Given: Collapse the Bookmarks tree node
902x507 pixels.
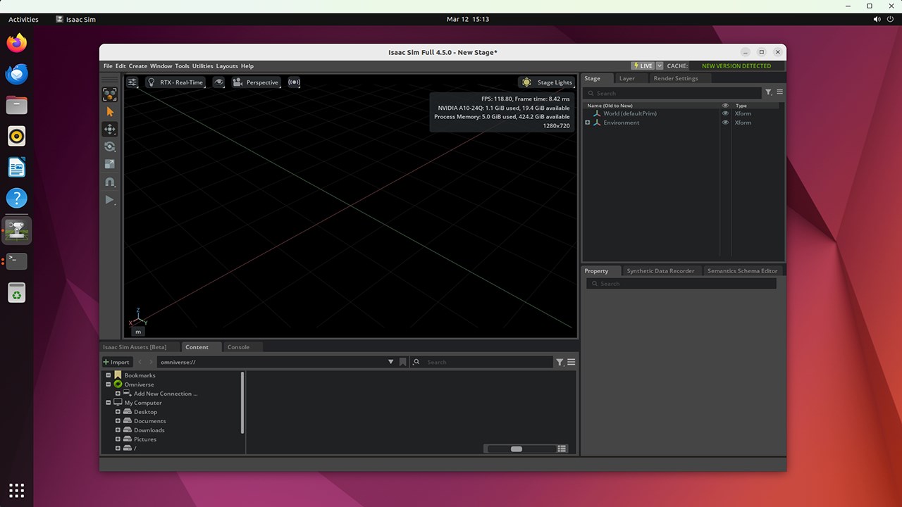Looking at the screenshot, I should pos(109,375).
